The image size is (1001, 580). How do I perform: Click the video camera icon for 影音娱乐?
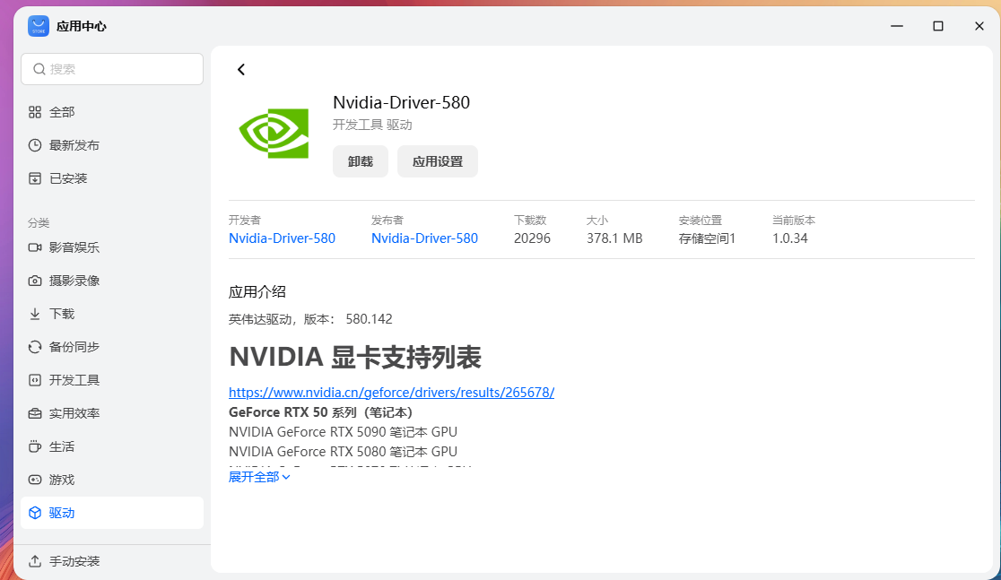tap(35, 247)
